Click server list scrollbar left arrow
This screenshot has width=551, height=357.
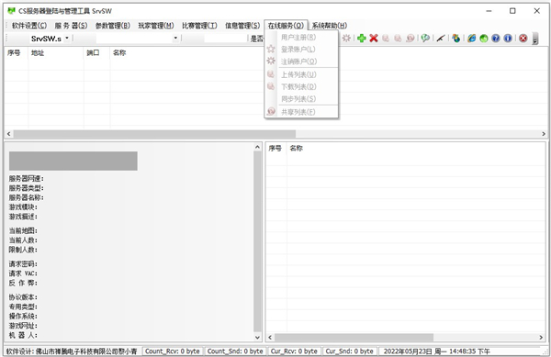[x=9, y=134]
